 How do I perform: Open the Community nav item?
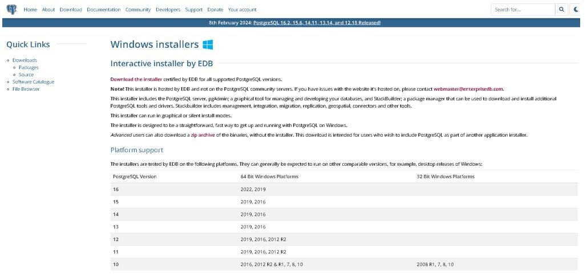click(x=138, y=10)
